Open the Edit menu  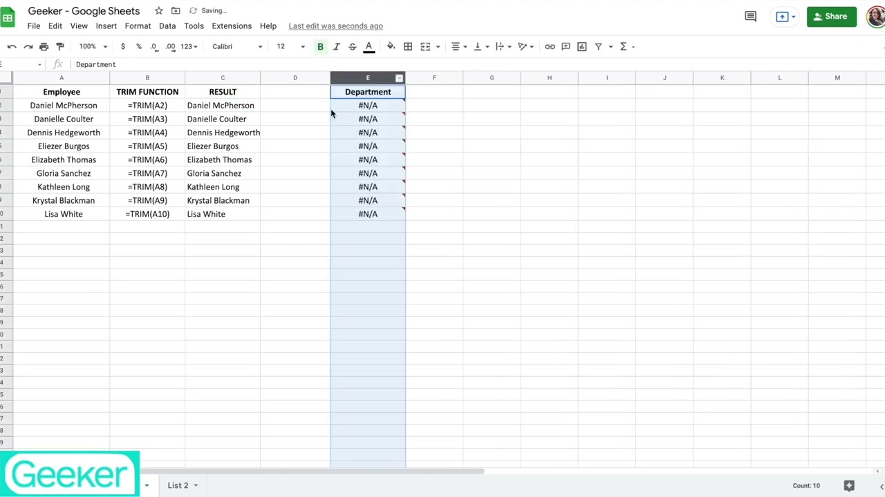point(55,26)
